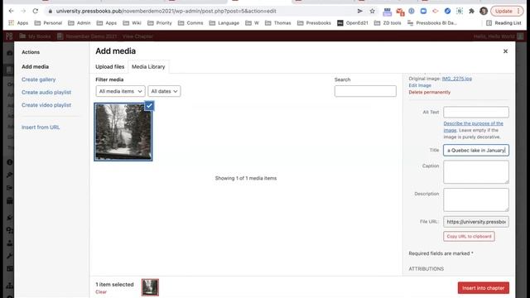Click Copy URL to clipboard
This screenshot has width=530, height=298.
point(469,237)
